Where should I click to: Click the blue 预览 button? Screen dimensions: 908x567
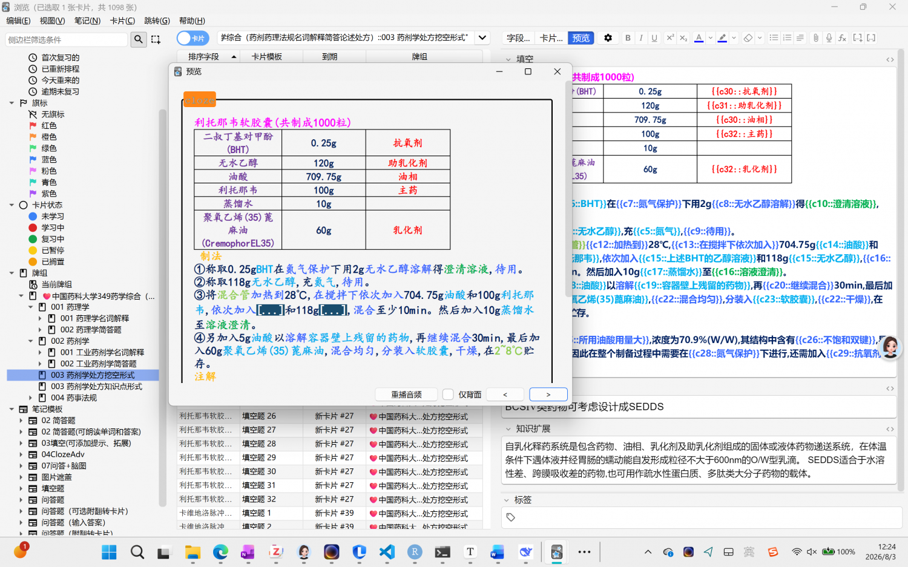click(581, 38)
